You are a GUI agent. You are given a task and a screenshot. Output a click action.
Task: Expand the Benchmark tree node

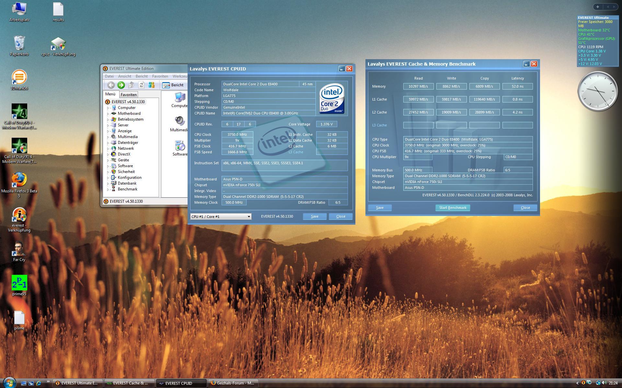108,189
